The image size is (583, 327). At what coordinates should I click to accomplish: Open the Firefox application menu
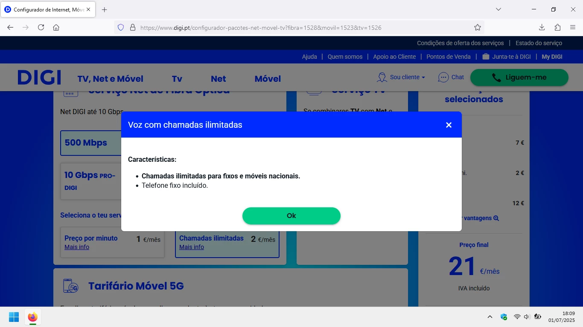(573, 27)
